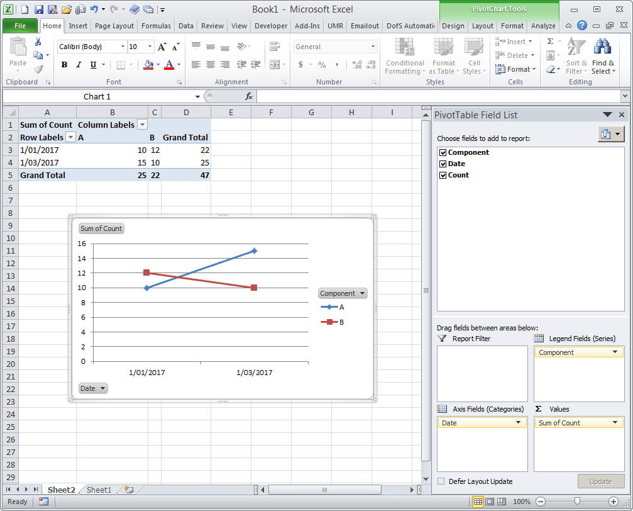Viewport: 633px width, 511px height.
Task: Toggle Bold formatting
Action: tap(64, 65)
